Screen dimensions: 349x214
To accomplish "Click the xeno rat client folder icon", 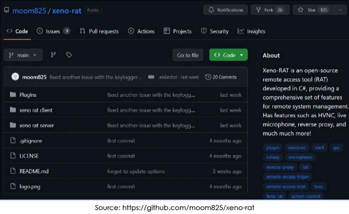I will tap(13, 110).
